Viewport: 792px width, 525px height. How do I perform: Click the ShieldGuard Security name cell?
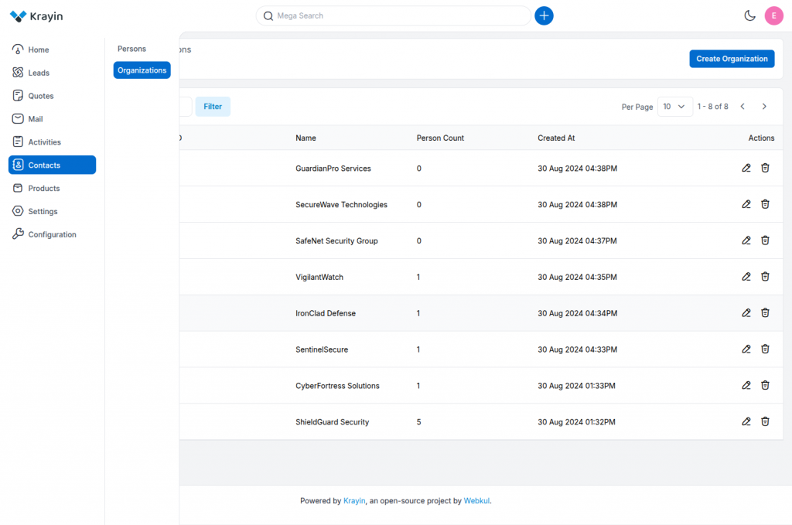[333, 422]
